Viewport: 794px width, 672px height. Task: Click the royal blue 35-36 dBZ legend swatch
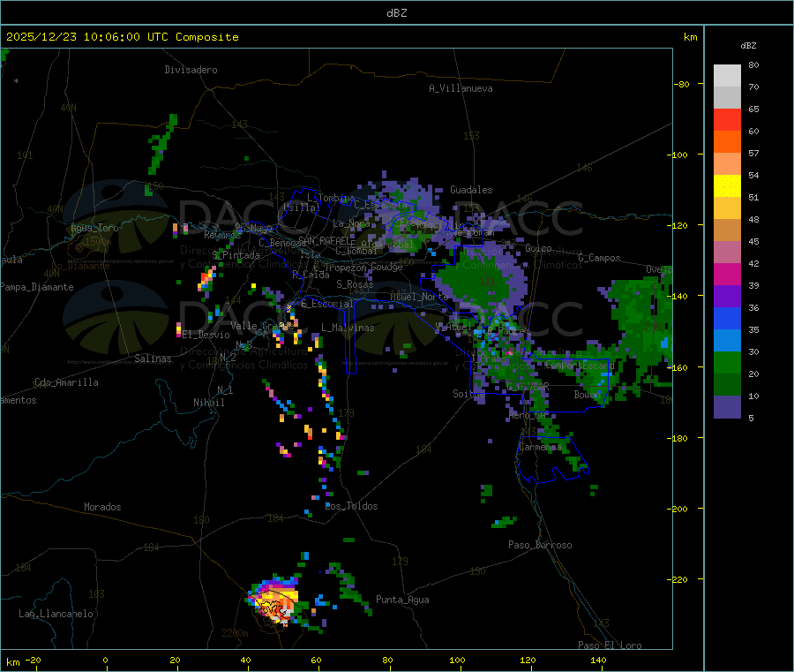coord(727,318)
